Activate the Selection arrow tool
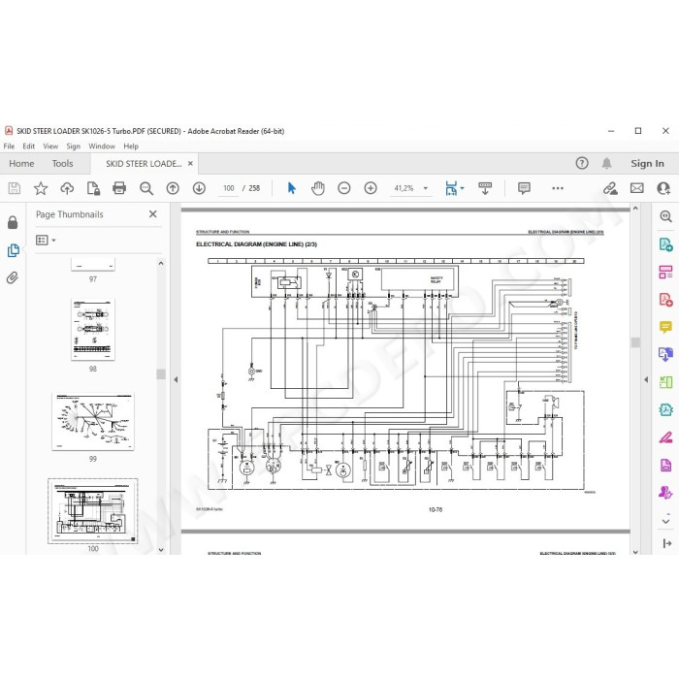This screenshot has height=679, width=679. pyautogui.click(x=291, y=188)
